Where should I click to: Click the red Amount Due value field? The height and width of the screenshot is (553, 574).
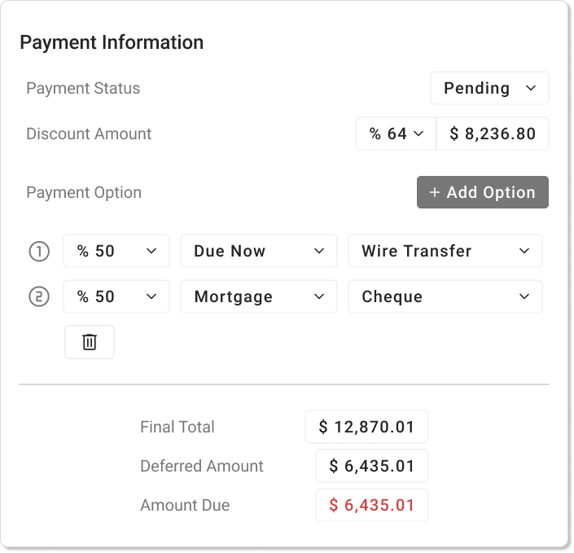coord(372,505)
